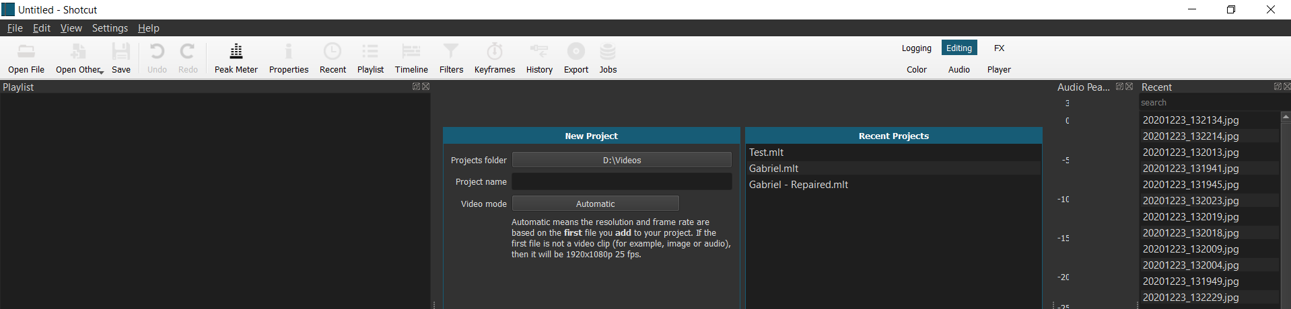Screen dimensions: 1291x309
Task: Undock the Audio Peak Meter panel
Action: 1119,87
